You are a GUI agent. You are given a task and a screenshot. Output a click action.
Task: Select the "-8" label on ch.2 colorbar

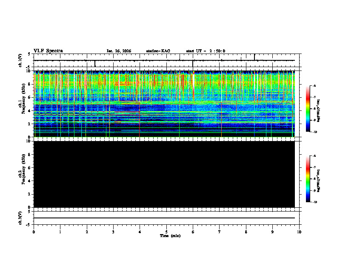pyautogui.click(x=314, y=179)
